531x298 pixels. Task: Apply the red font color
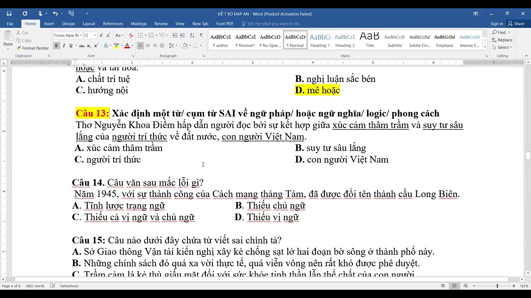click(x=127, y=46)
